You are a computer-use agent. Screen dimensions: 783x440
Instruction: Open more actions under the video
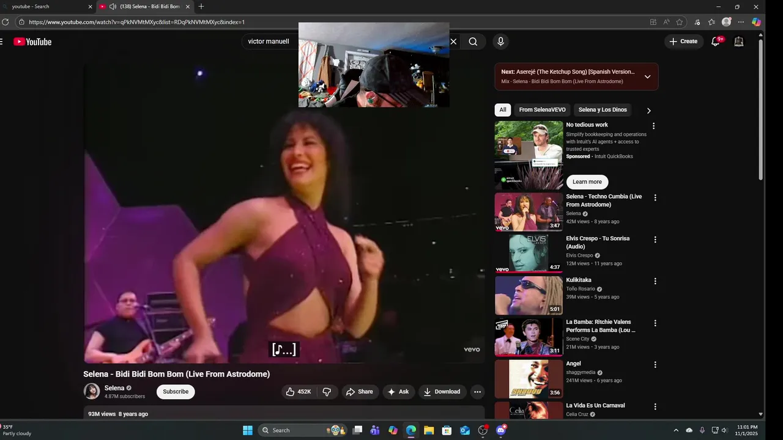(477, 392)
